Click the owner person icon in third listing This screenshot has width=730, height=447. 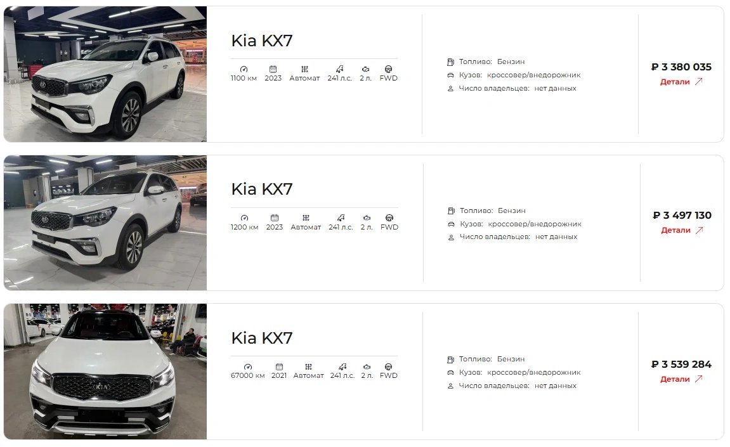click(450, 386)
